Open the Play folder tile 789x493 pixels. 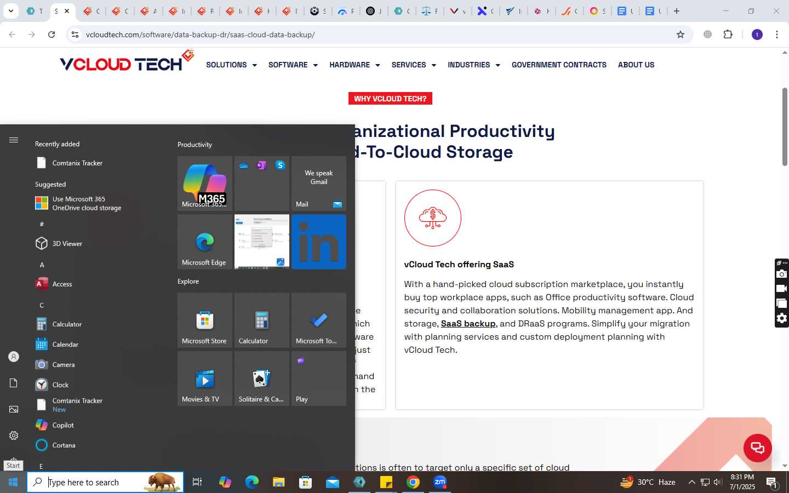[x=319, y=379]
